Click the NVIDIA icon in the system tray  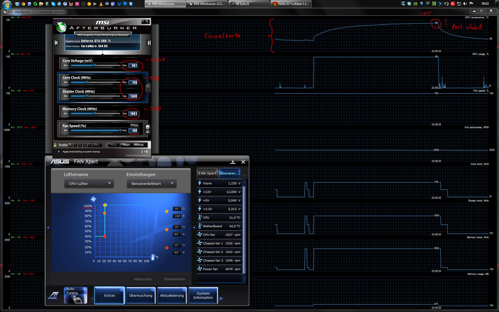pos(415,4)
